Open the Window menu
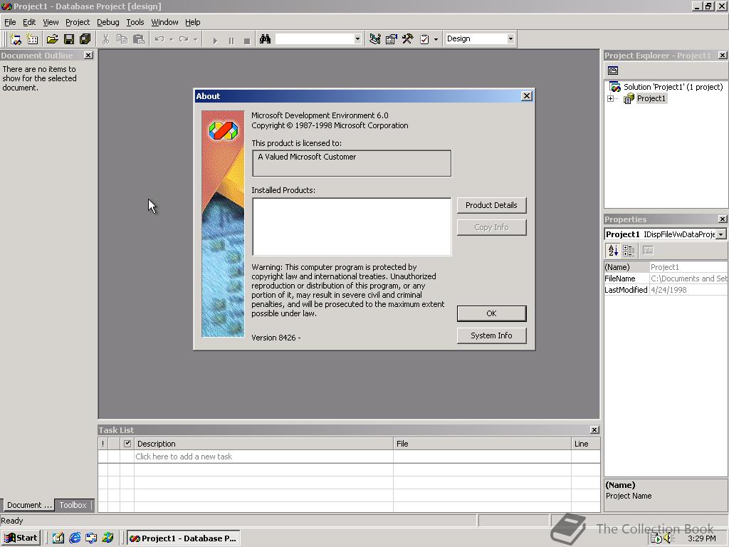Screen dimensions: 729x547 164,22
